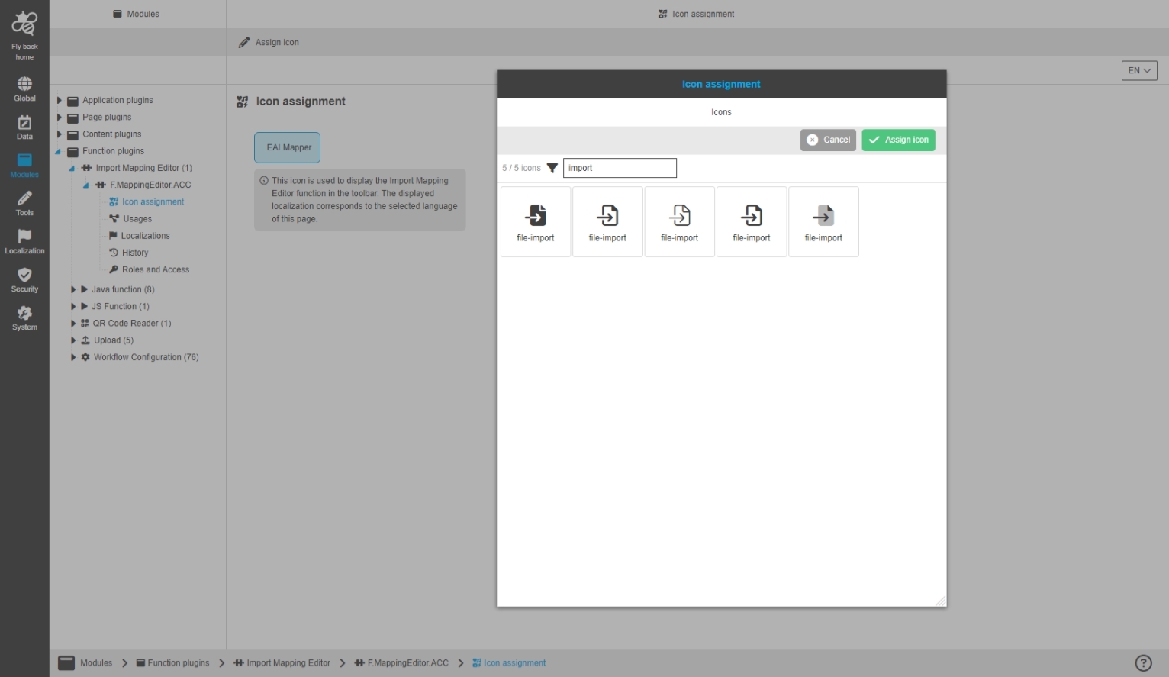Expand the Upload node

(73, 340)
